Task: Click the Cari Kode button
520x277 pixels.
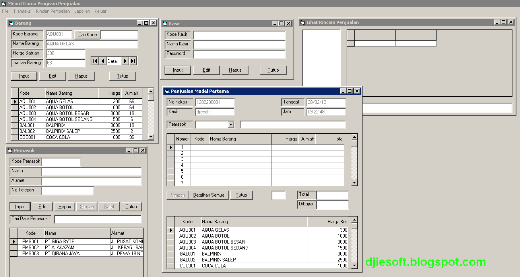Action: (87, 35)
